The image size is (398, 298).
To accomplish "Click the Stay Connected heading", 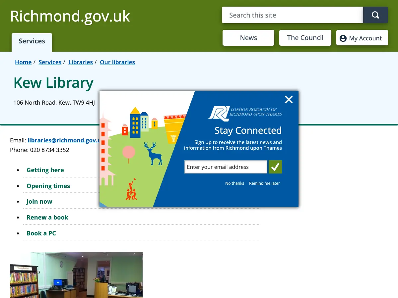I will (x=248, y=130).
